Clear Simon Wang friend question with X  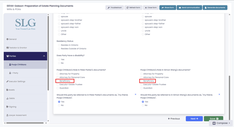click(219, 94)
